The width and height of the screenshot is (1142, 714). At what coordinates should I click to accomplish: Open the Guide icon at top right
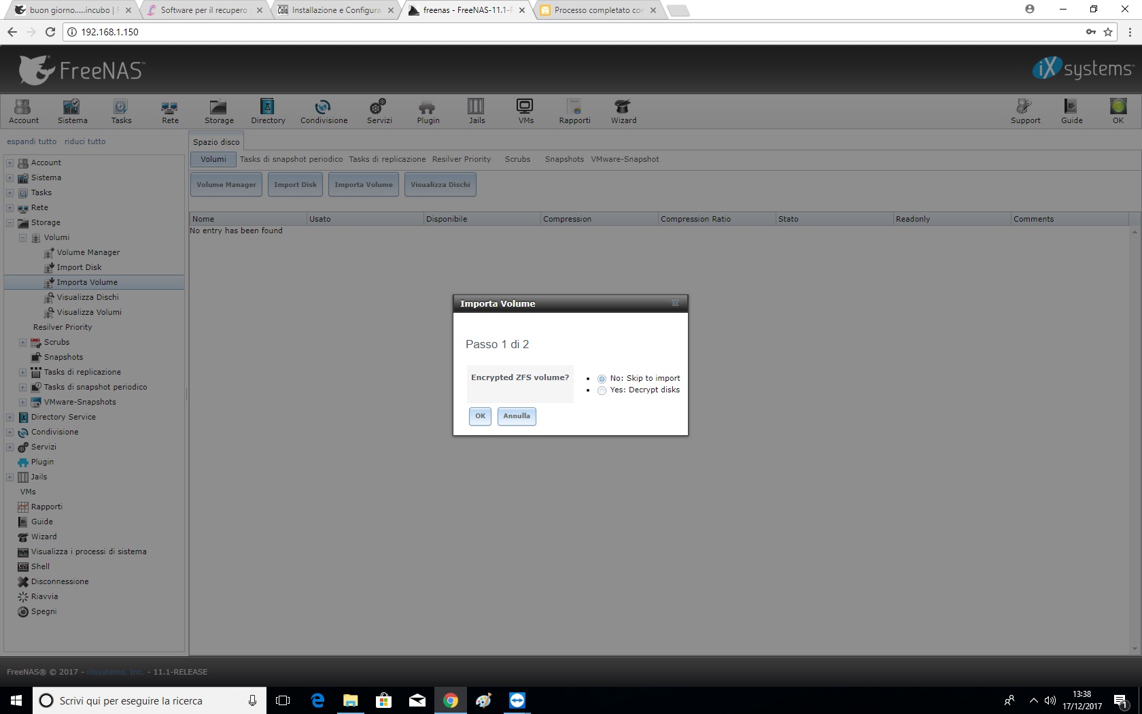(x=1071, y=111)
